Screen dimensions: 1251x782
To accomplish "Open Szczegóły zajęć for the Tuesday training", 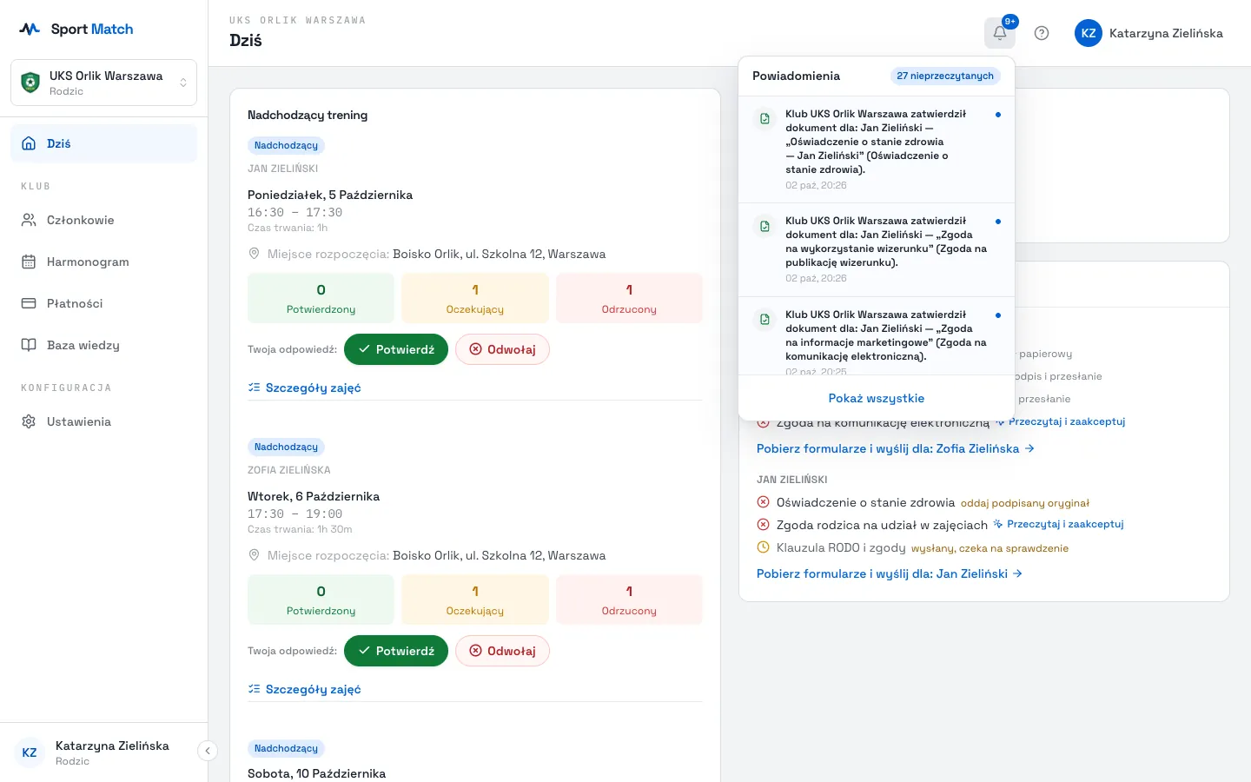I will coord(304,689).
